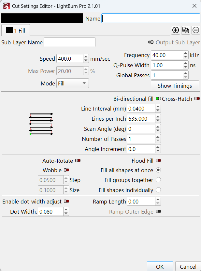Click the Dot Width field 0.080

click(x=50, y=211)
